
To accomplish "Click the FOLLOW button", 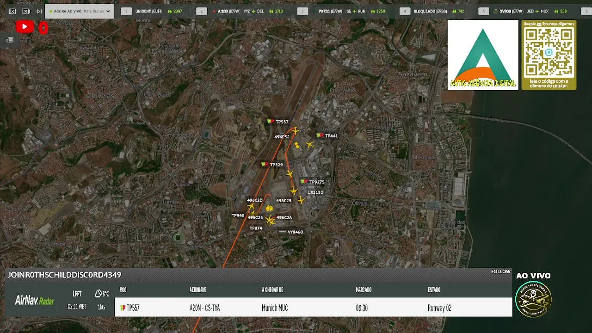I will pos(501,271).
